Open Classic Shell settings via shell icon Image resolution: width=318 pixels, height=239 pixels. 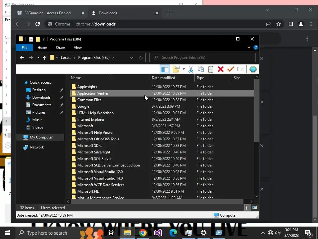(253, 69)
